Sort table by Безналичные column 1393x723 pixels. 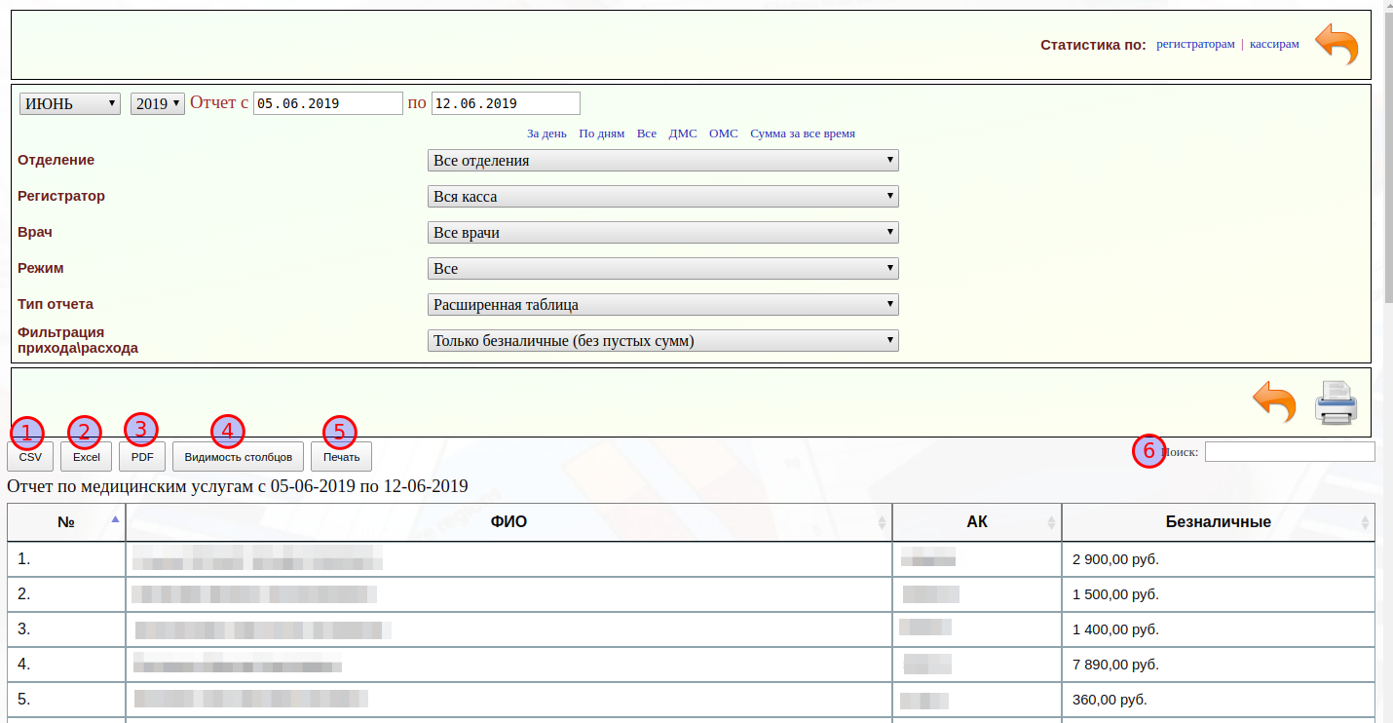[1218, 521]
